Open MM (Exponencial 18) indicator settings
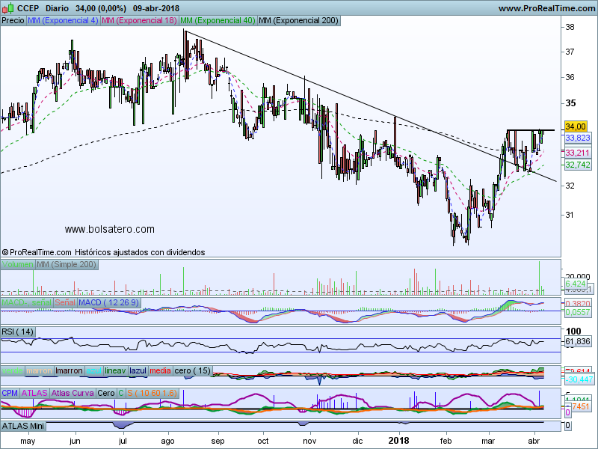 pyautogui.click(x=139, y=20)
